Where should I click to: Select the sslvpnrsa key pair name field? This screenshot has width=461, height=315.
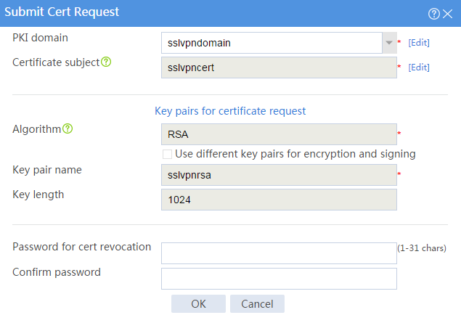(x=279, y=175)
